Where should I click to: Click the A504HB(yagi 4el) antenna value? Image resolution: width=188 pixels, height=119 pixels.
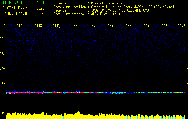[106, 14]
